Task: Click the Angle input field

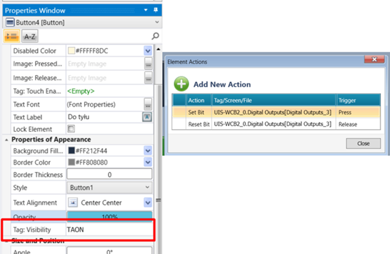Action: [109, 251]
